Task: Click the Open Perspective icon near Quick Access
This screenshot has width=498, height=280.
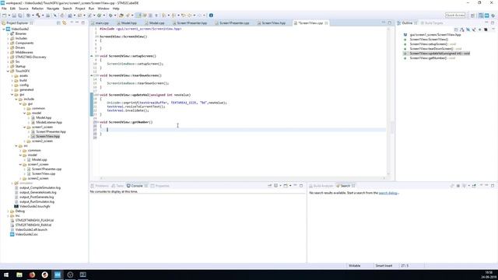Action: pos(472,16)
